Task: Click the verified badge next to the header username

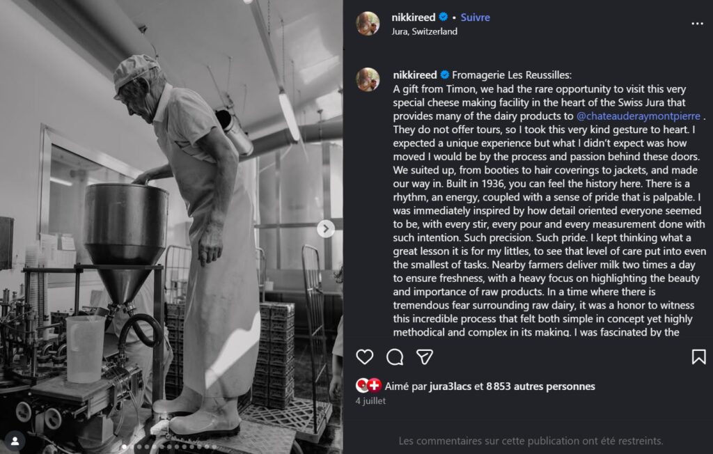Action: point(444,17)
